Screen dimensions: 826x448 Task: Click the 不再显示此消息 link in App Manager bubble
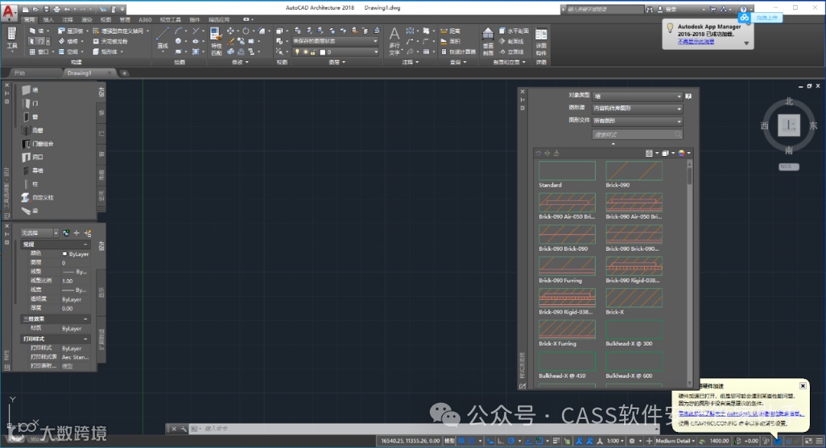pyautogui.click(x=696, y=41)
